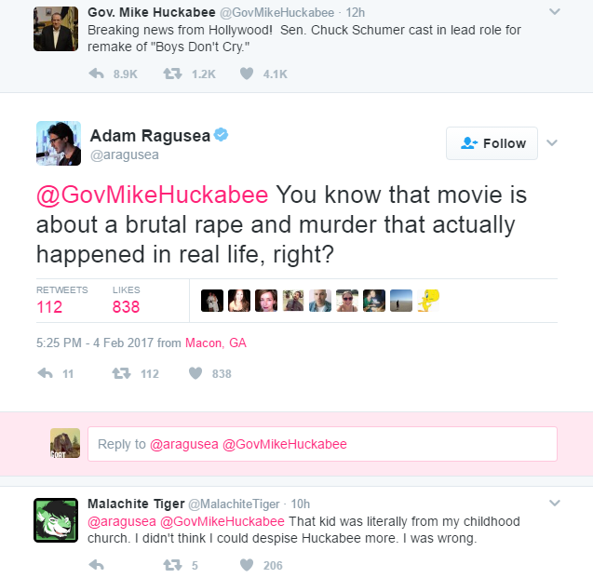Retweet Adam Ragusea's tweet
Image resolution: width=593 pixels, height=578 pixels.
click(x=120, y=373)
